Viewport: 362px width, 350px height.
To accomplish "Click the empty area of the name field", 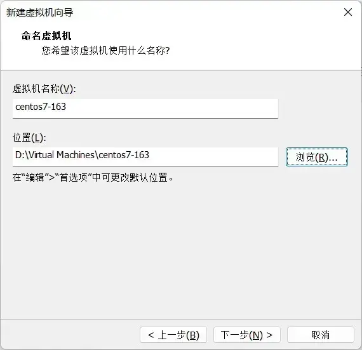I will [x=173, y=109].
